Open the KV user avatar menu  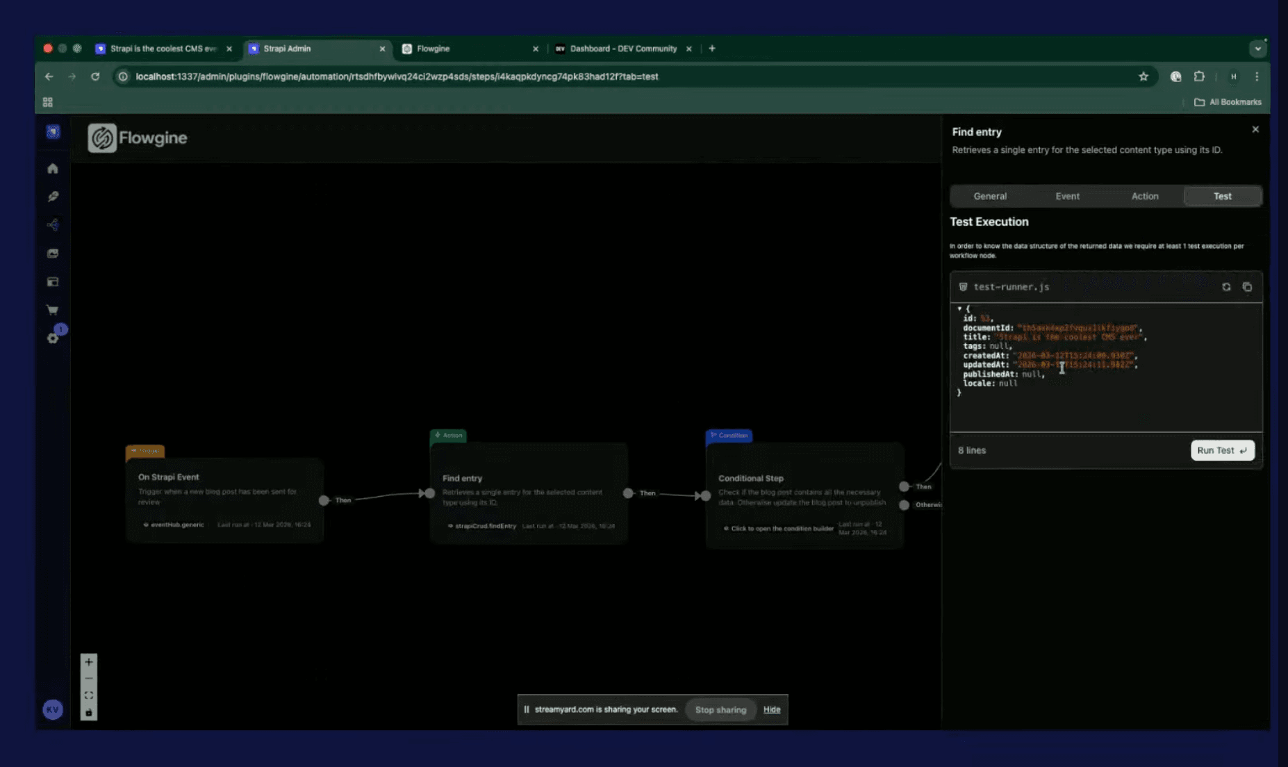point(53,709)
